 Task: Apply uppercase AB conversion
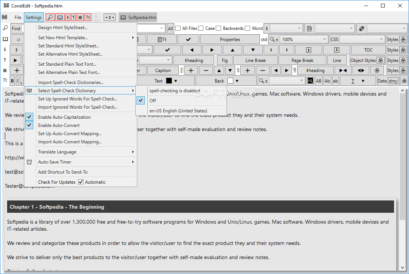(x=319, y=81)
